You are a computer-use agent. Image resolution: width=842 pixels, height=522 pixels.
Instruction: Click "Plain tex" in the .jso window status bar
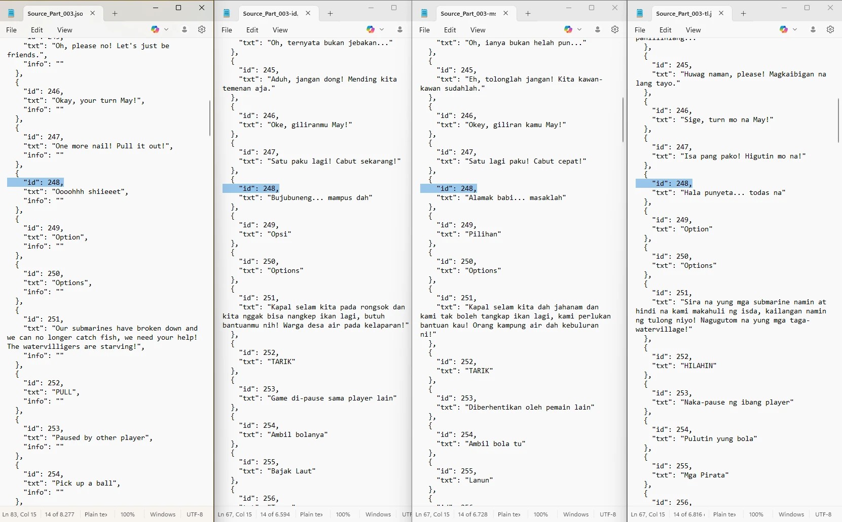point(96,514)
